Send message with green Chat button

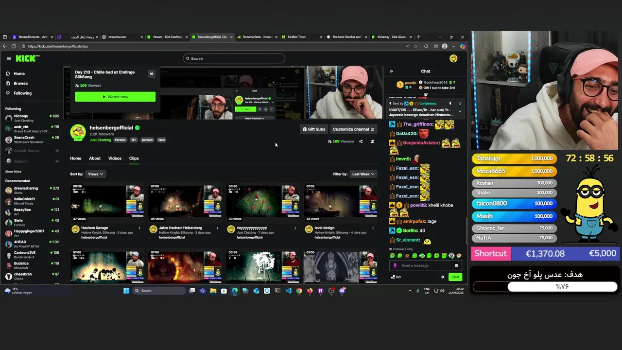455,277
